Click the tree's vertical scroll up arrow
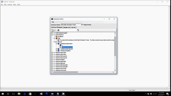171x96 pixels. pos(115,33)
